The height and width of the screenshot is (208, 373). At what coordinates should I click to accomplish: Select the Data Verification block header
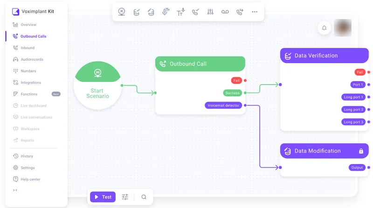tap(324, 55)
